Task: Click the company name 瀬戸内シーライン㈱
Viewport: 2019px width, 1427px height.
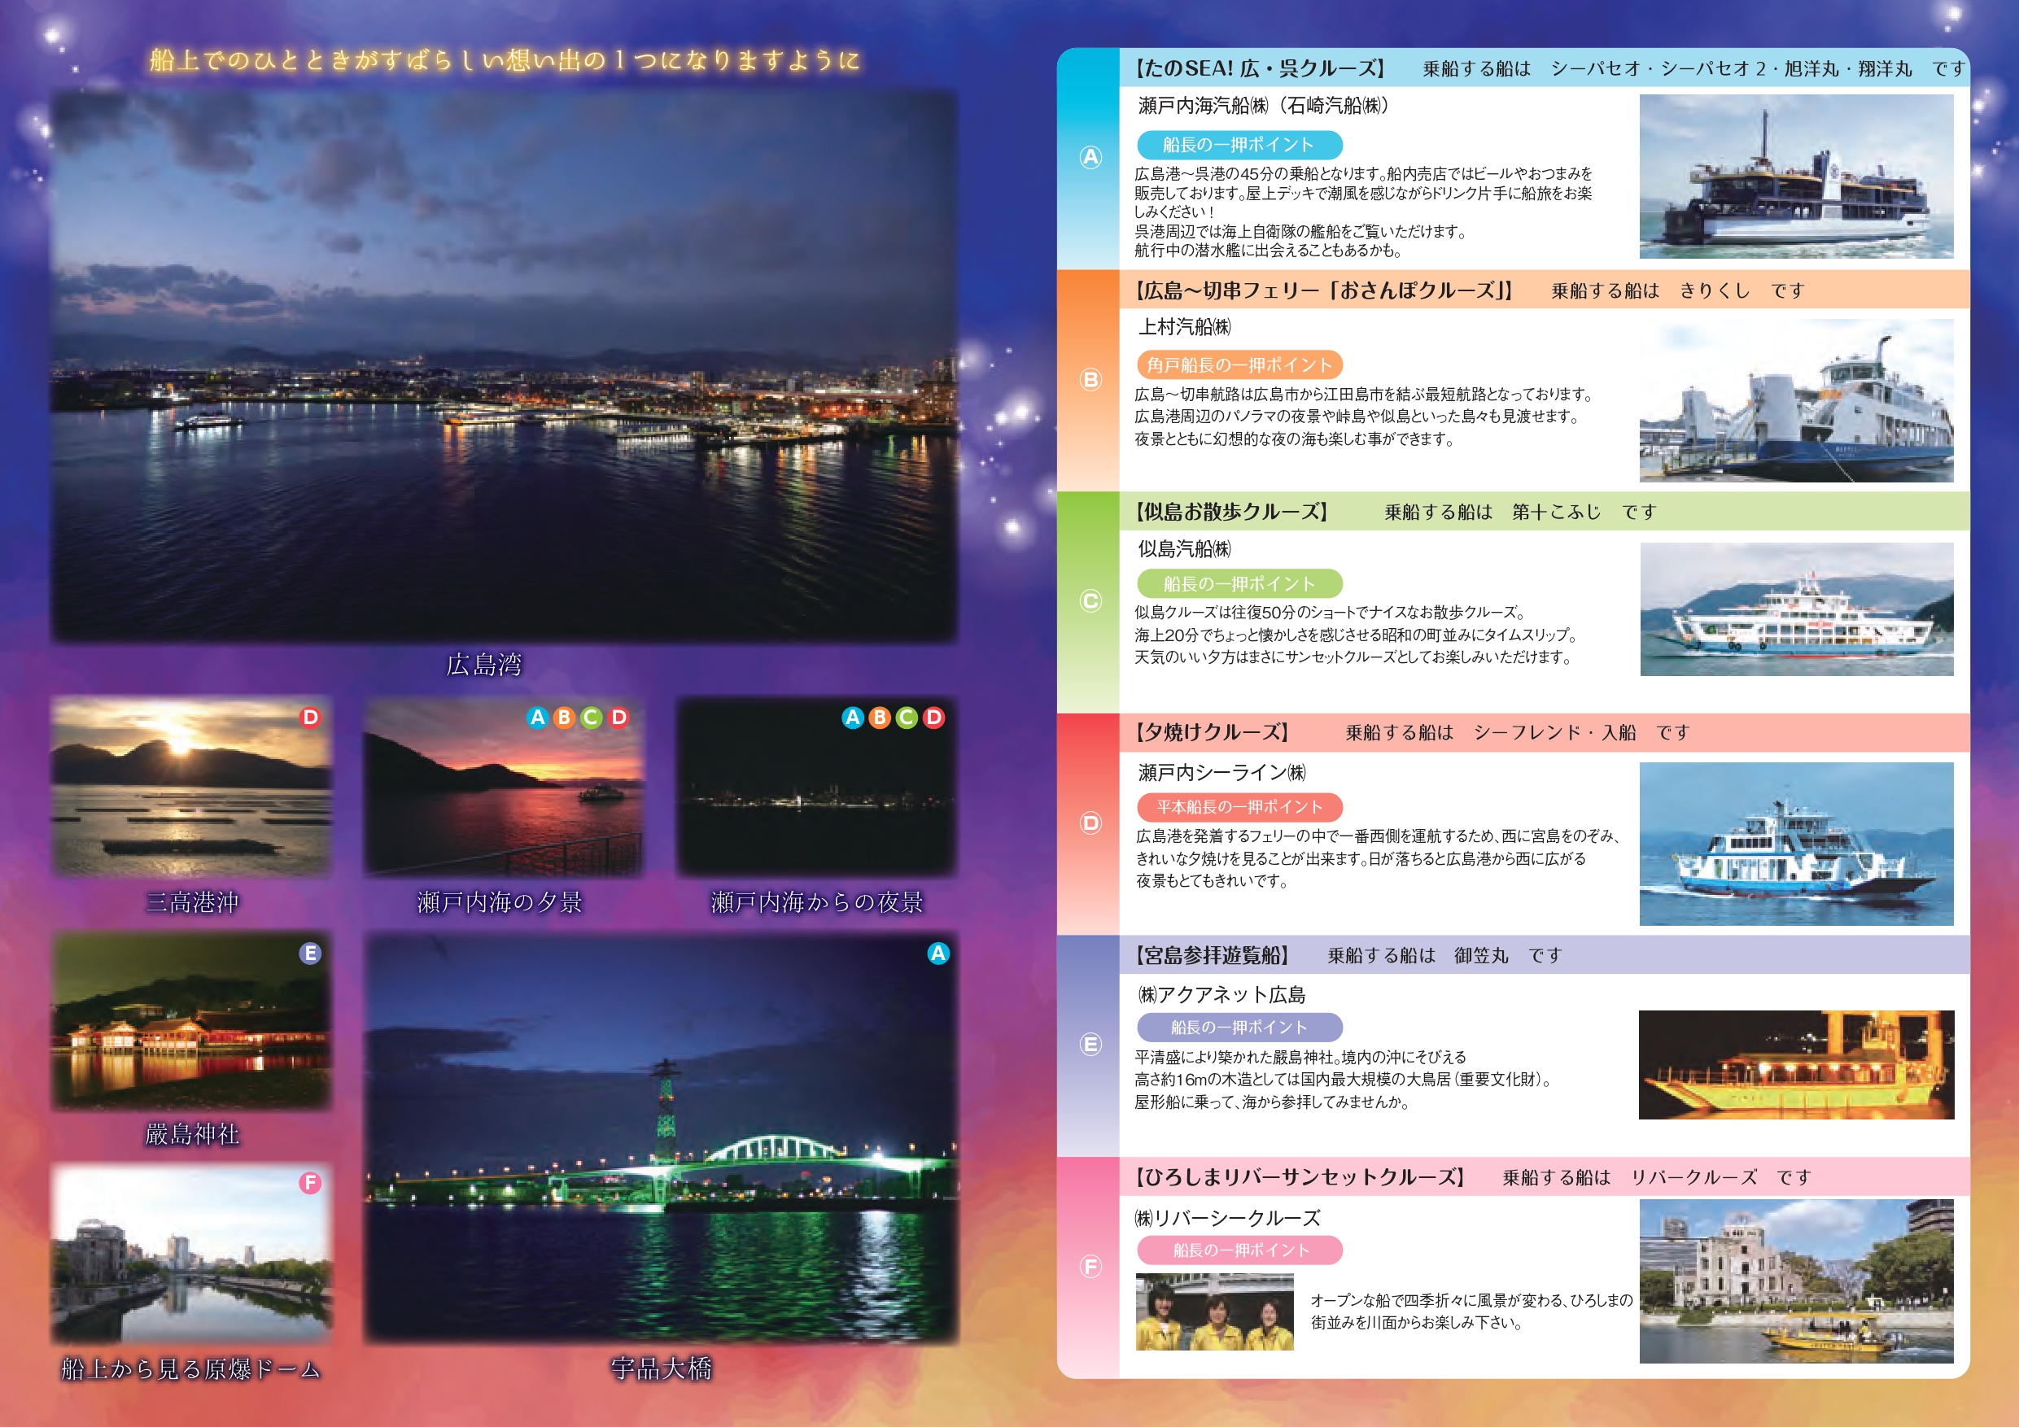Action: point(1222,773)
